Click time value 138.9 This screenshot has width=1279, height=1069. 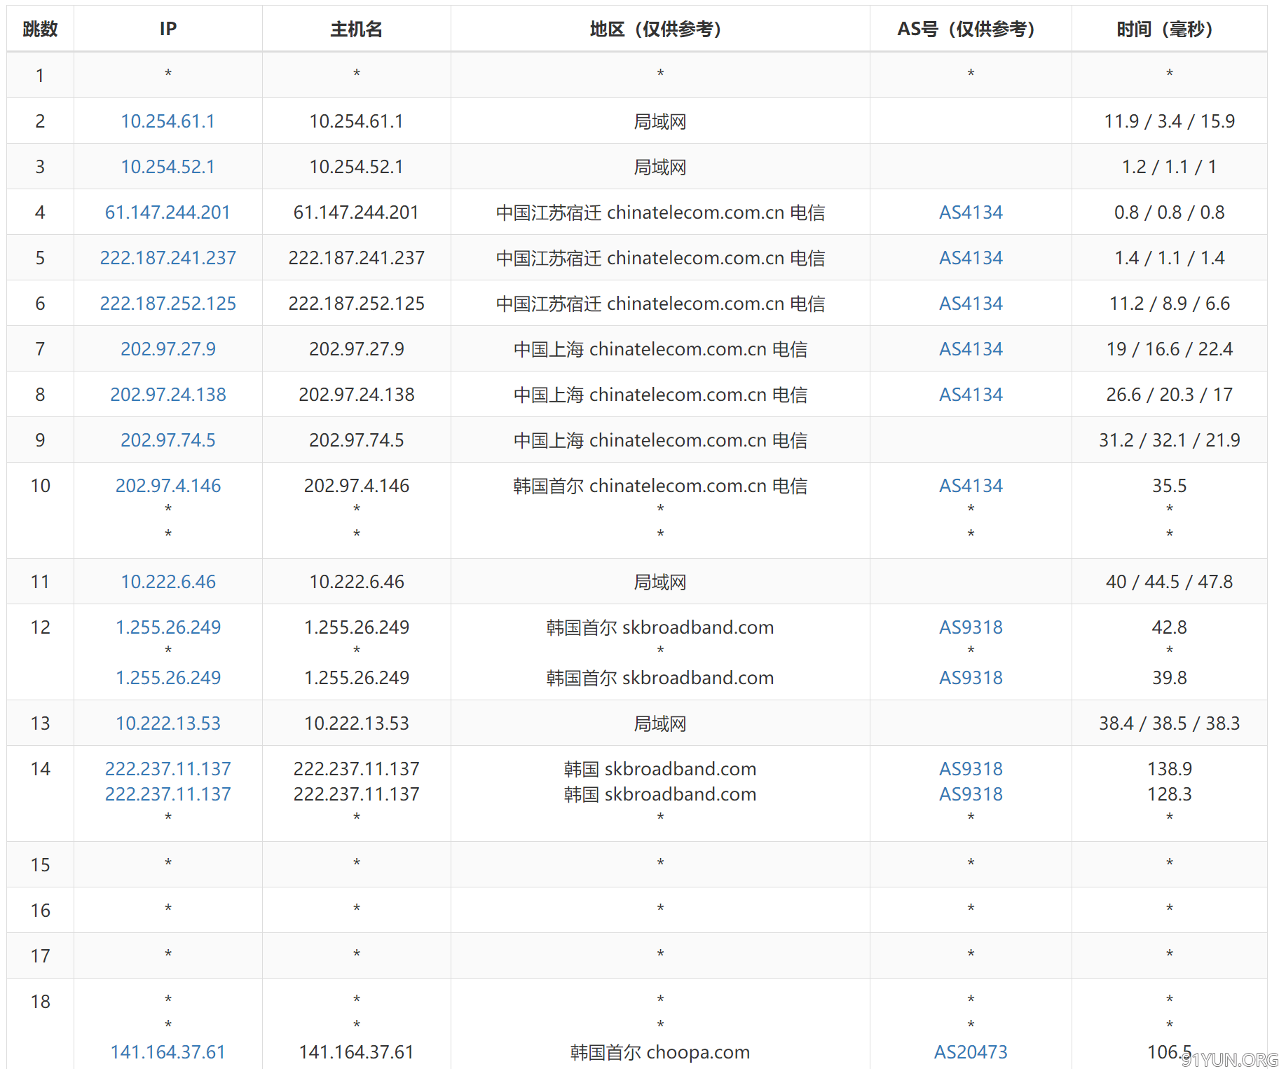[1169, 769]
